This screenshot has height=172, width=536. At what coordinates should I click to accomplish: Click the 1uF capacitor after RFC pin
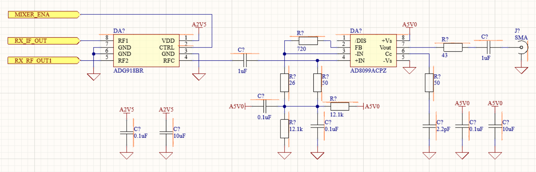point(246,60)
